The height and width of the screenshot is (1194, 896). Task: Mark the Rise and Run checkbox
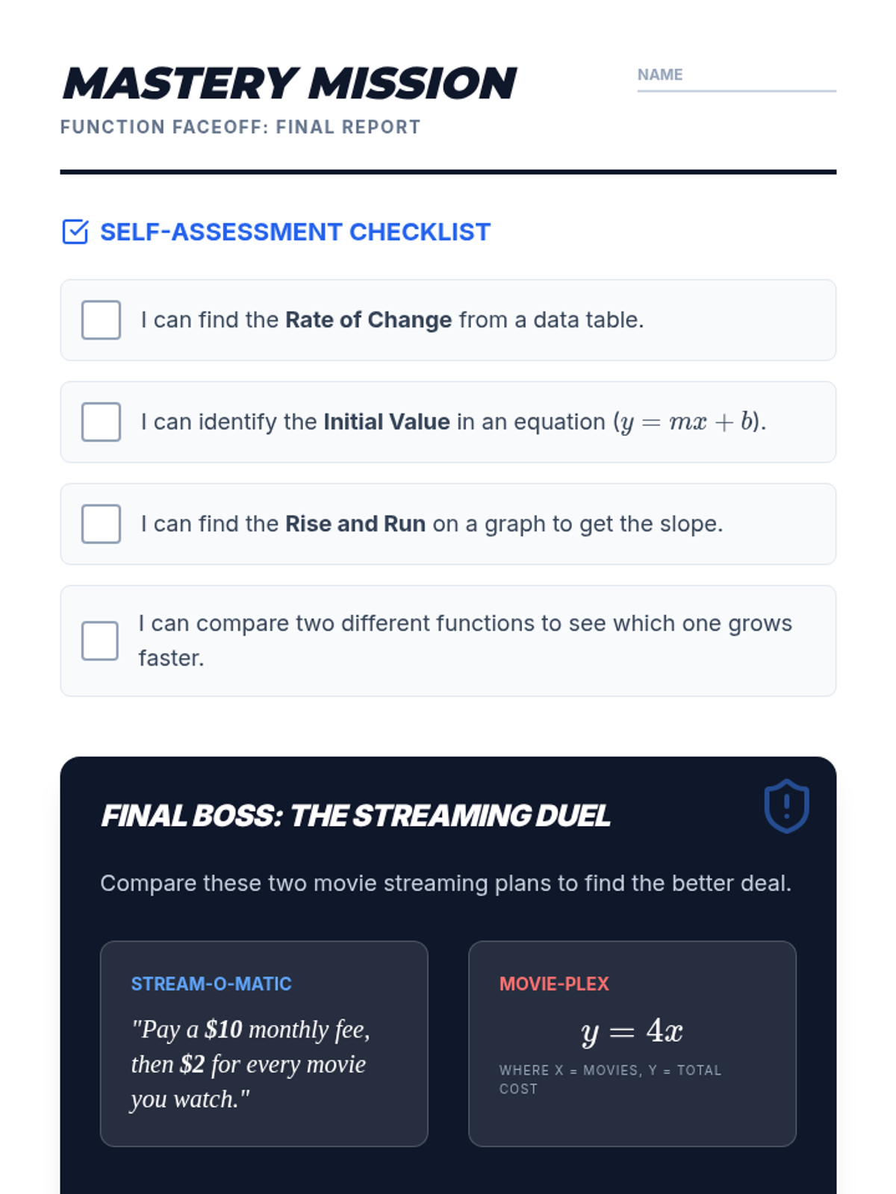101,524
